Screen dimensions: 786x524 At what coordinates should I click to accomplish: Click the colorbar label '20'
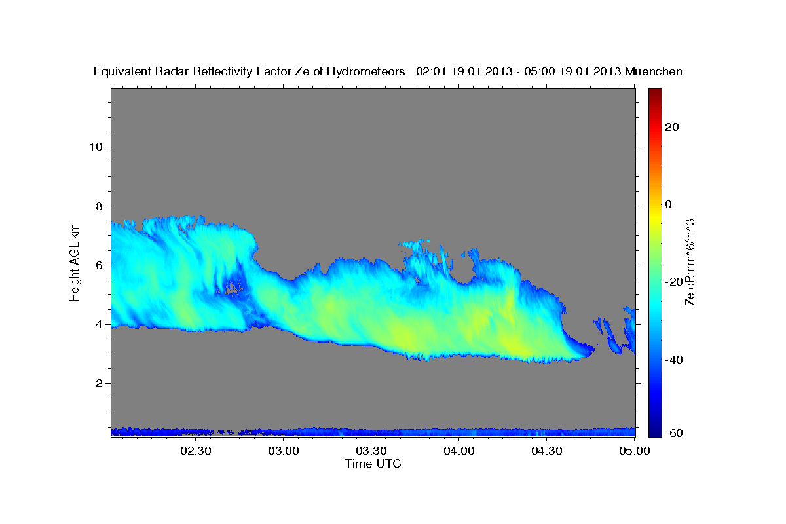click(673, 127)
